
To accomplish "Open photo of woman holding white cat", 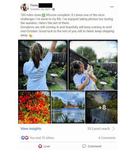I will 93,65.
